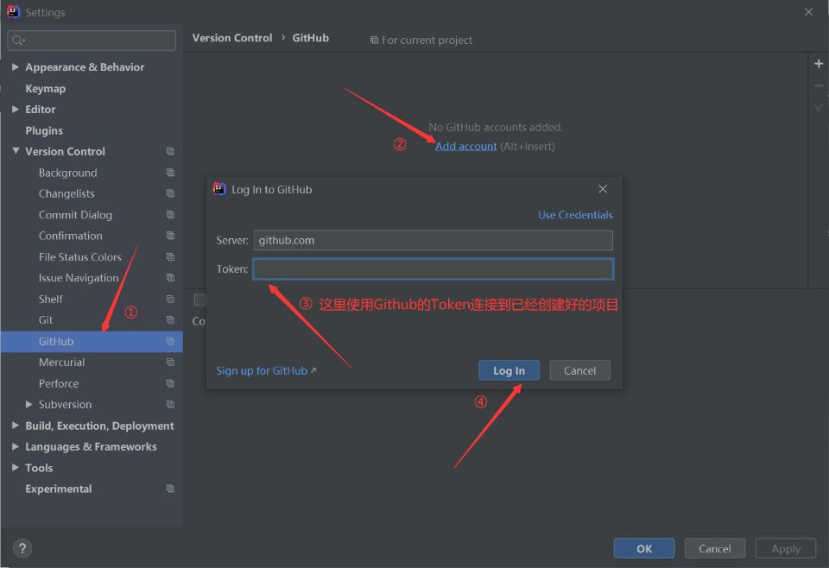This screenshot has width=829, height=568.
Task: Click Cancel in Settings window
Action: click(x=715, y=548)
